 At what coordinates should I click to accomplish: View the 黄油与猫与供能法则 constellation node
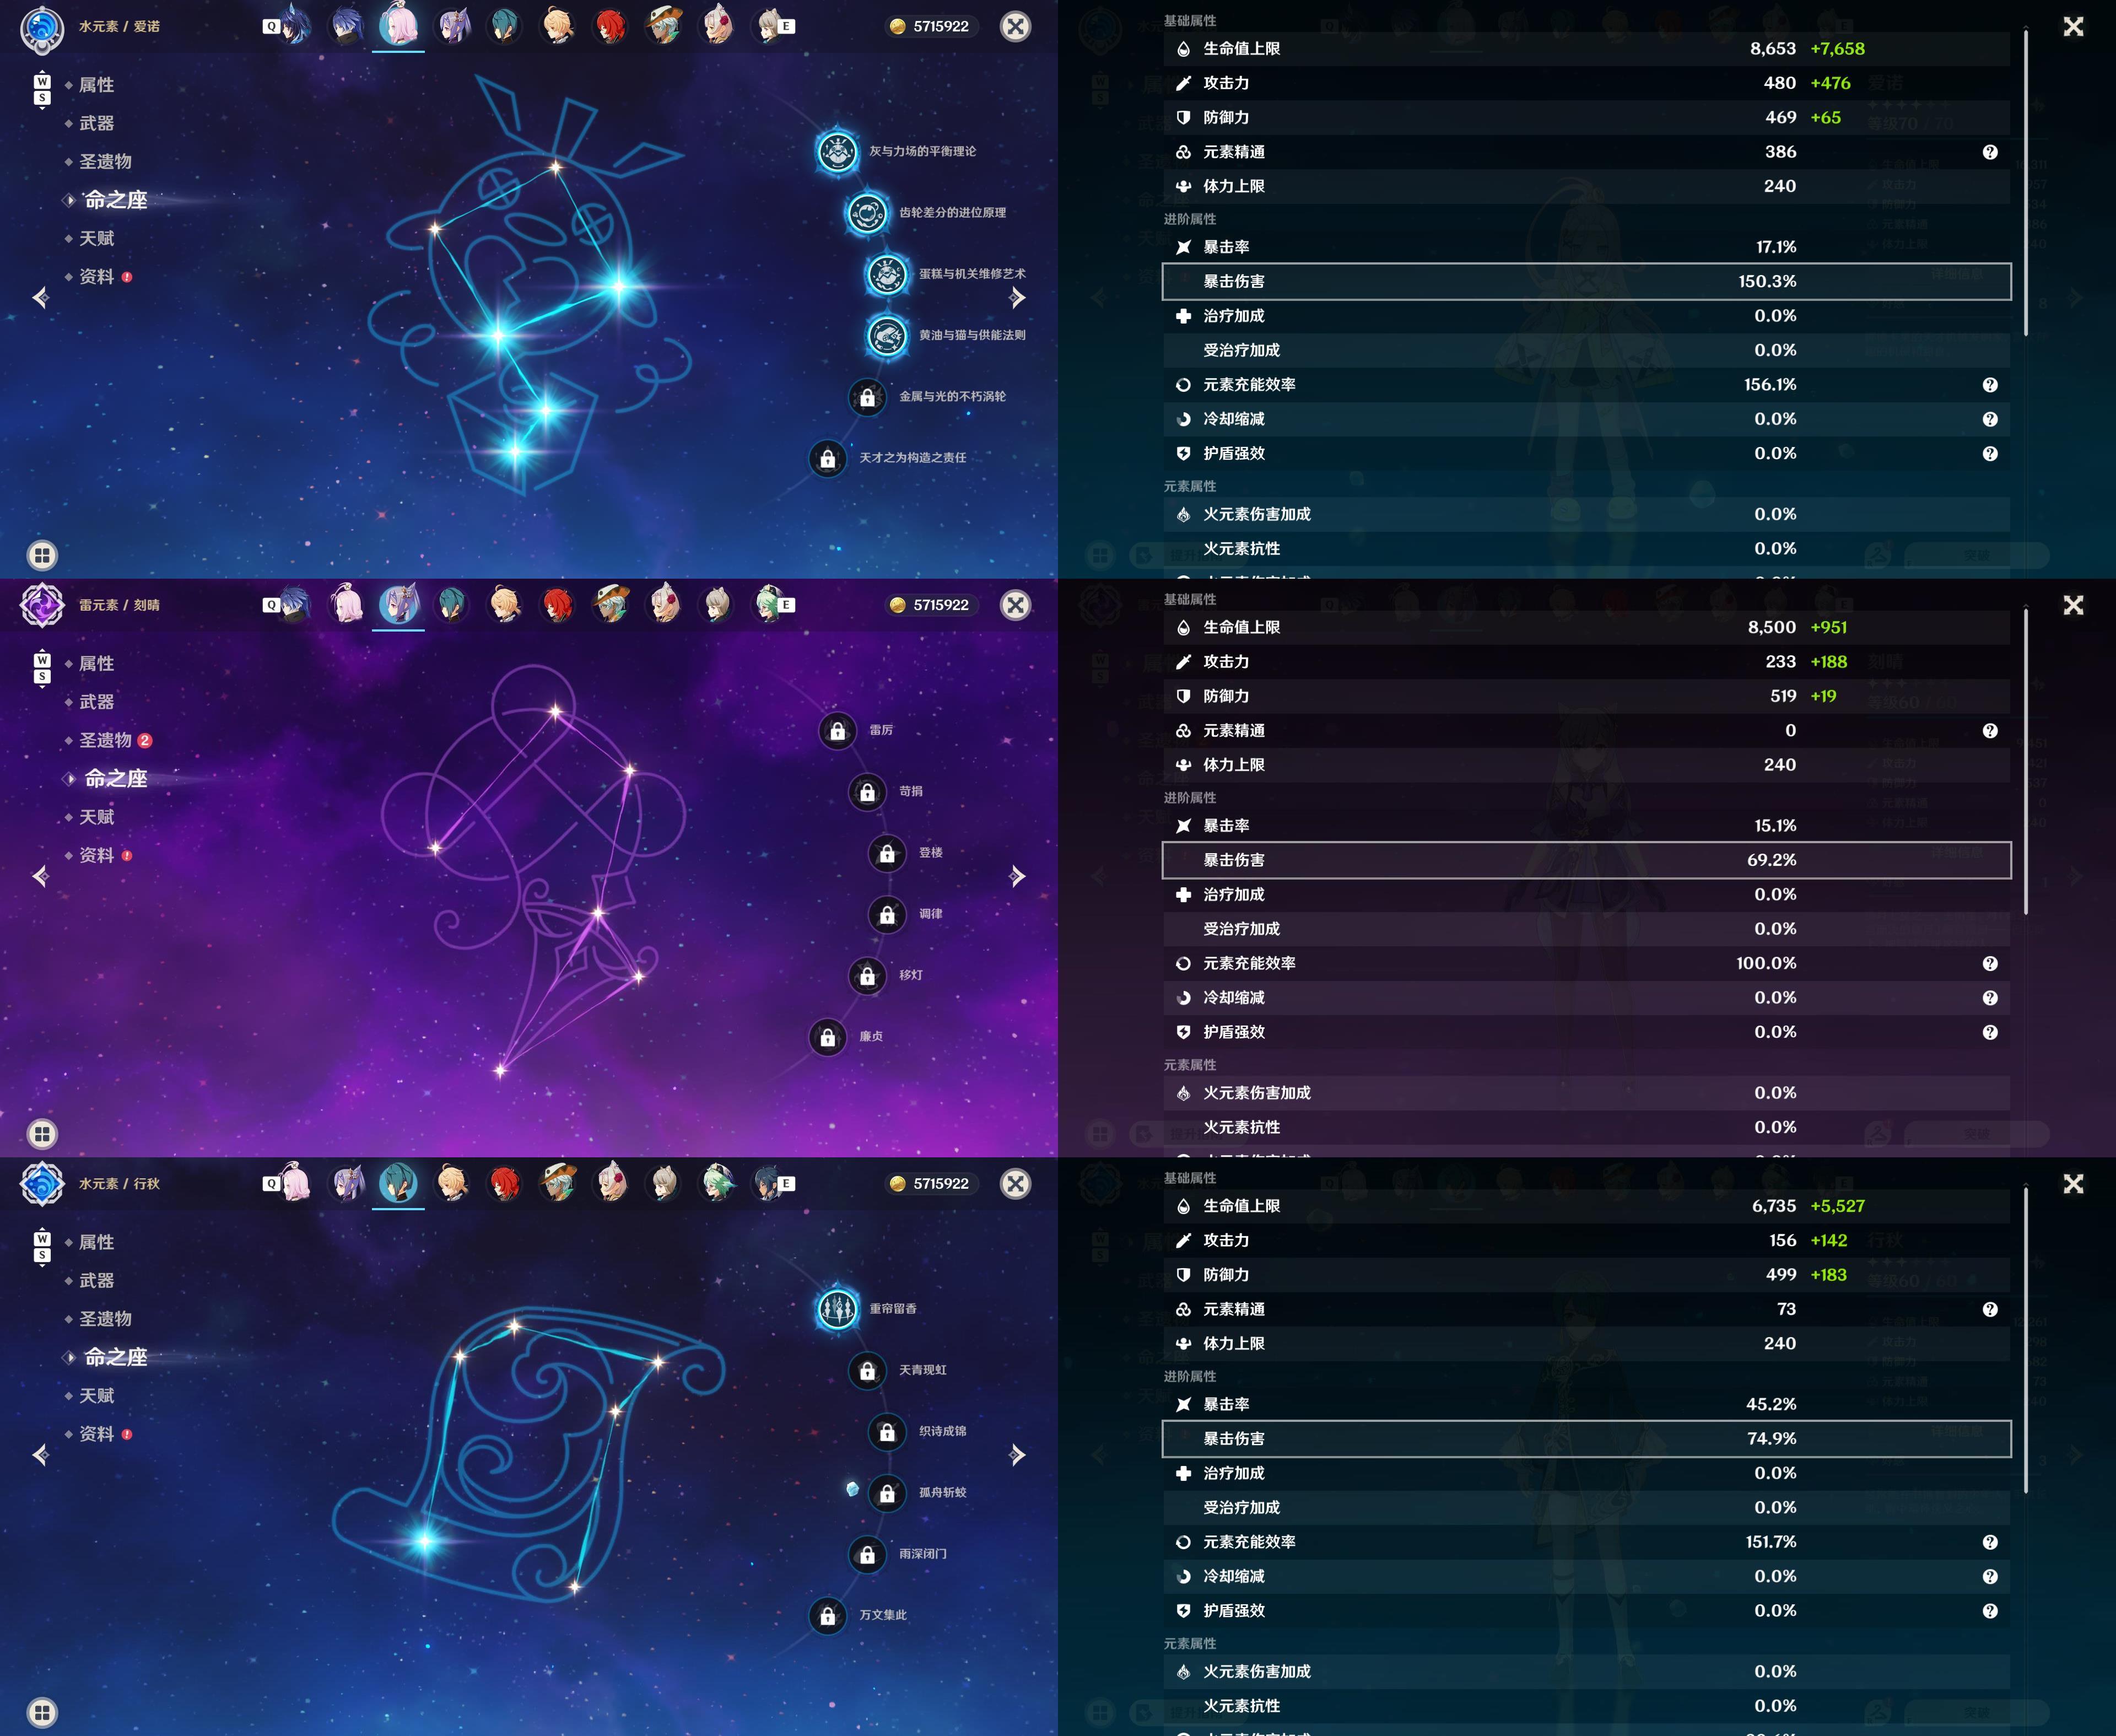pos(887,336)
